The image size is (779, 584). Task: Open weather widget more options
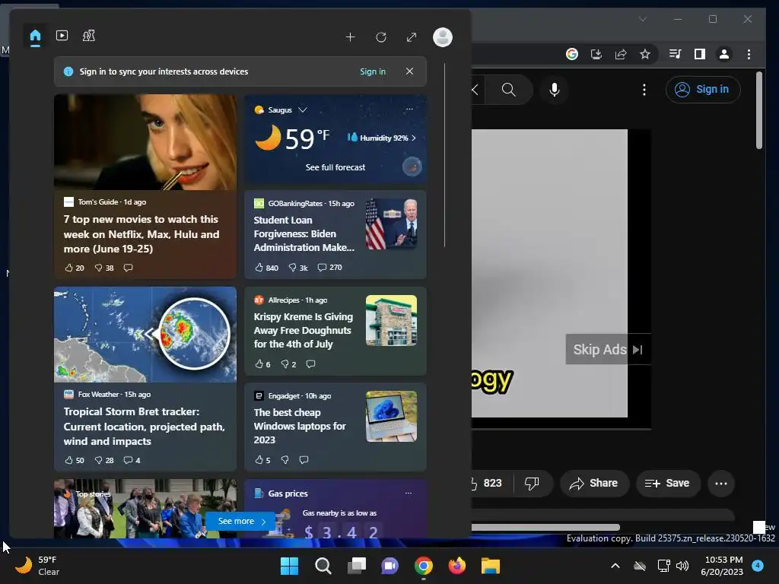(x=409, y=109)
